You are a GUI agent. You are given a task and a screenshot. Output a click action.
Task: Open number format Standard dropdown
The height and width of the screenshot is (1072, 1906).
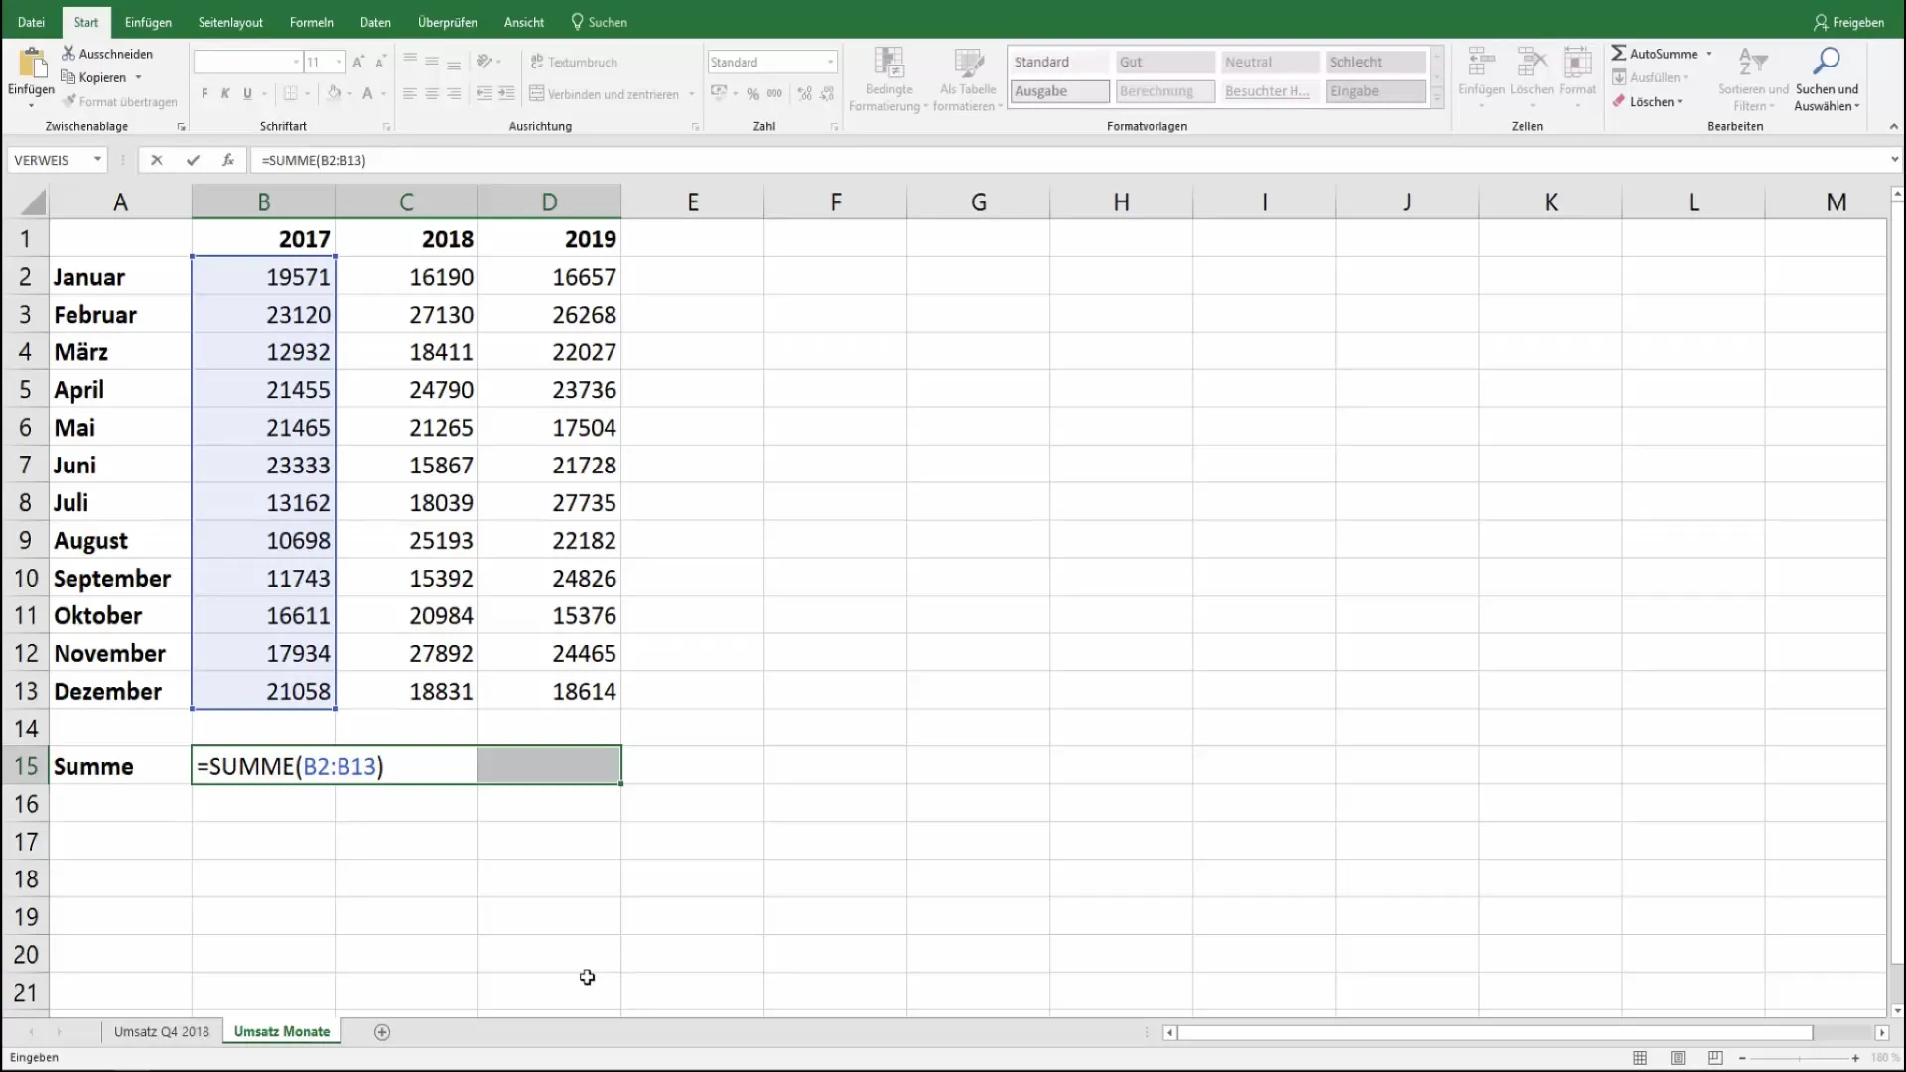click(x=830, y=62)
